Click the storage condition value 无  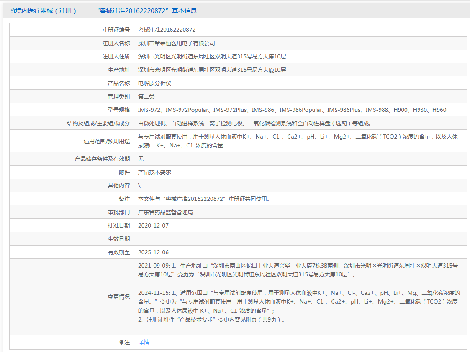(x=141, y=159)
